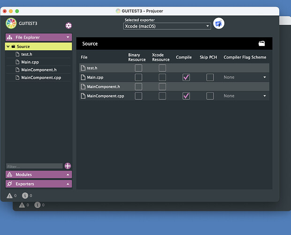The width and height of the screenshot is (291, 235).
Task: Open the Exporters panel
Action: pos(38,184)
